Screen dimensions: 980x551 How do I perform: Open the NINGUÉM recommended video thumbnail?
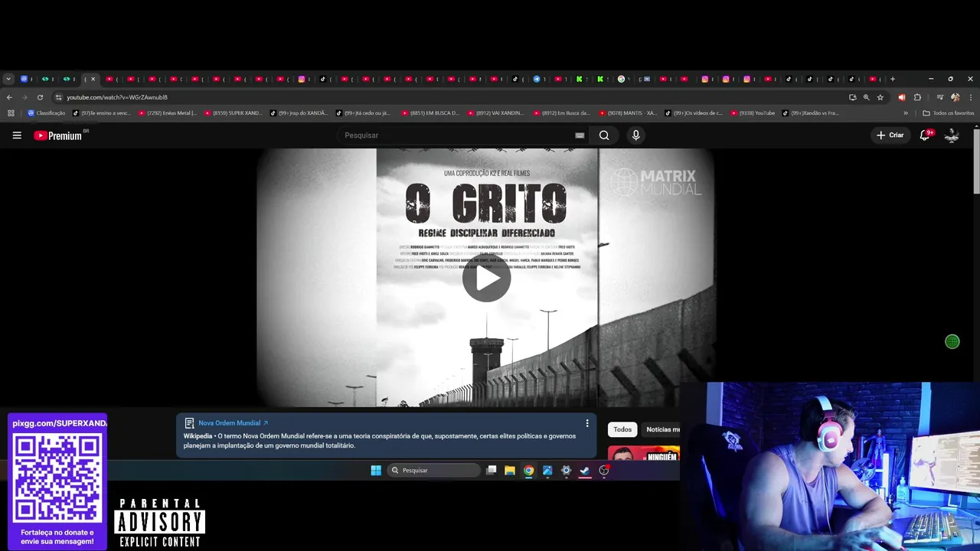click(x=644, y=453)
